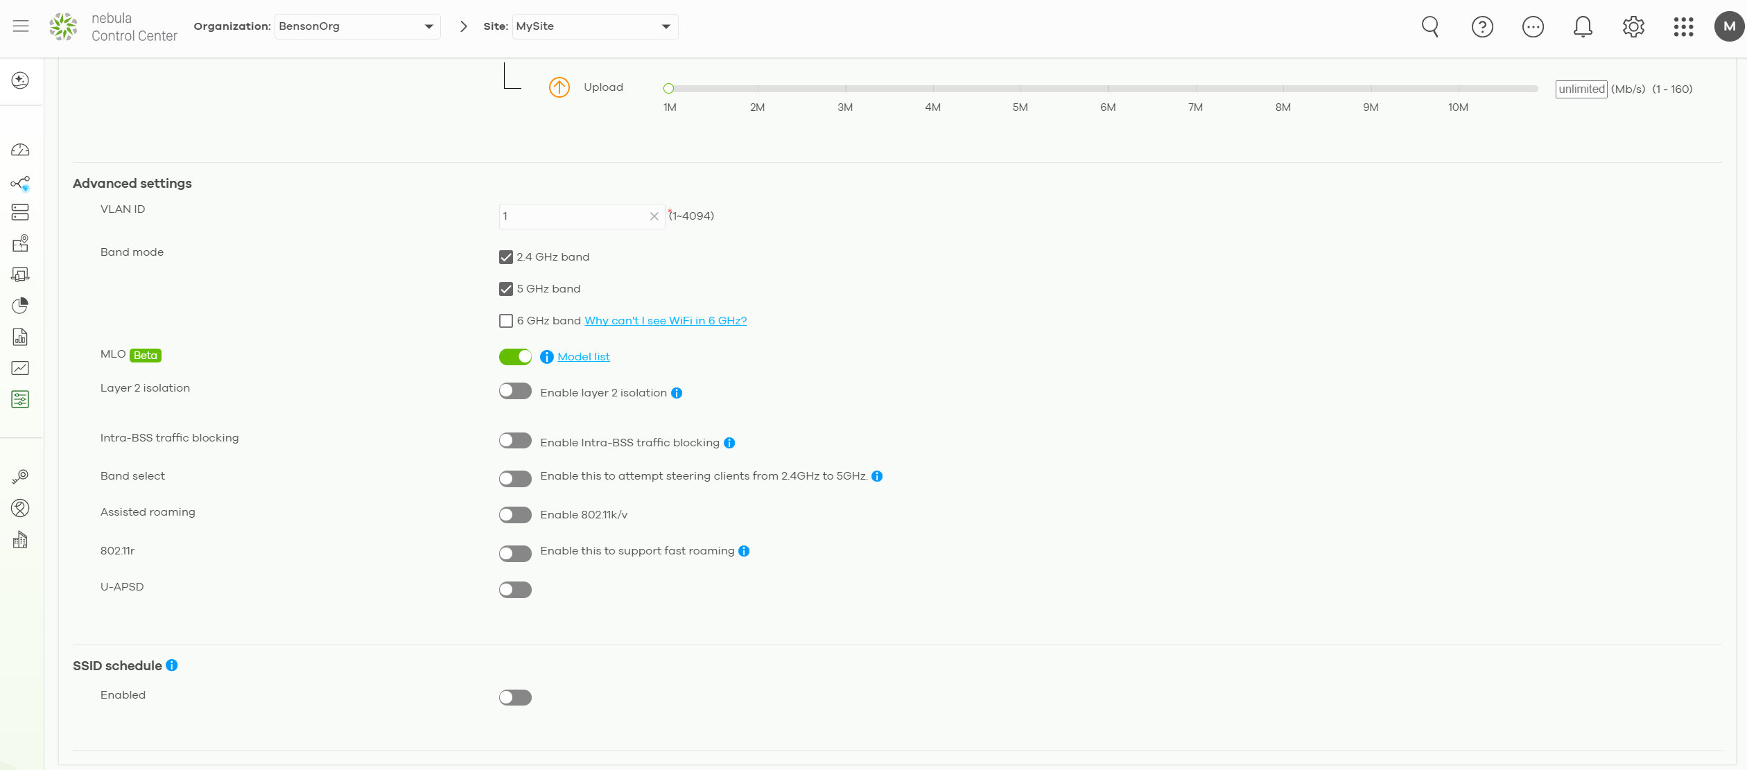
Task: Click the upload unlimited Mb/s input box
Action: coord(1581,89)
